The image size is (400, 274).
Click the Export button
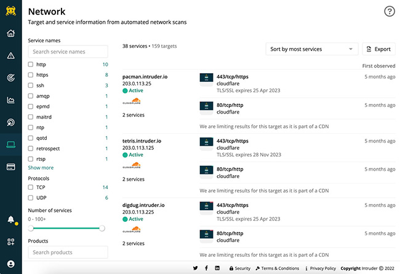click(378, 49)
